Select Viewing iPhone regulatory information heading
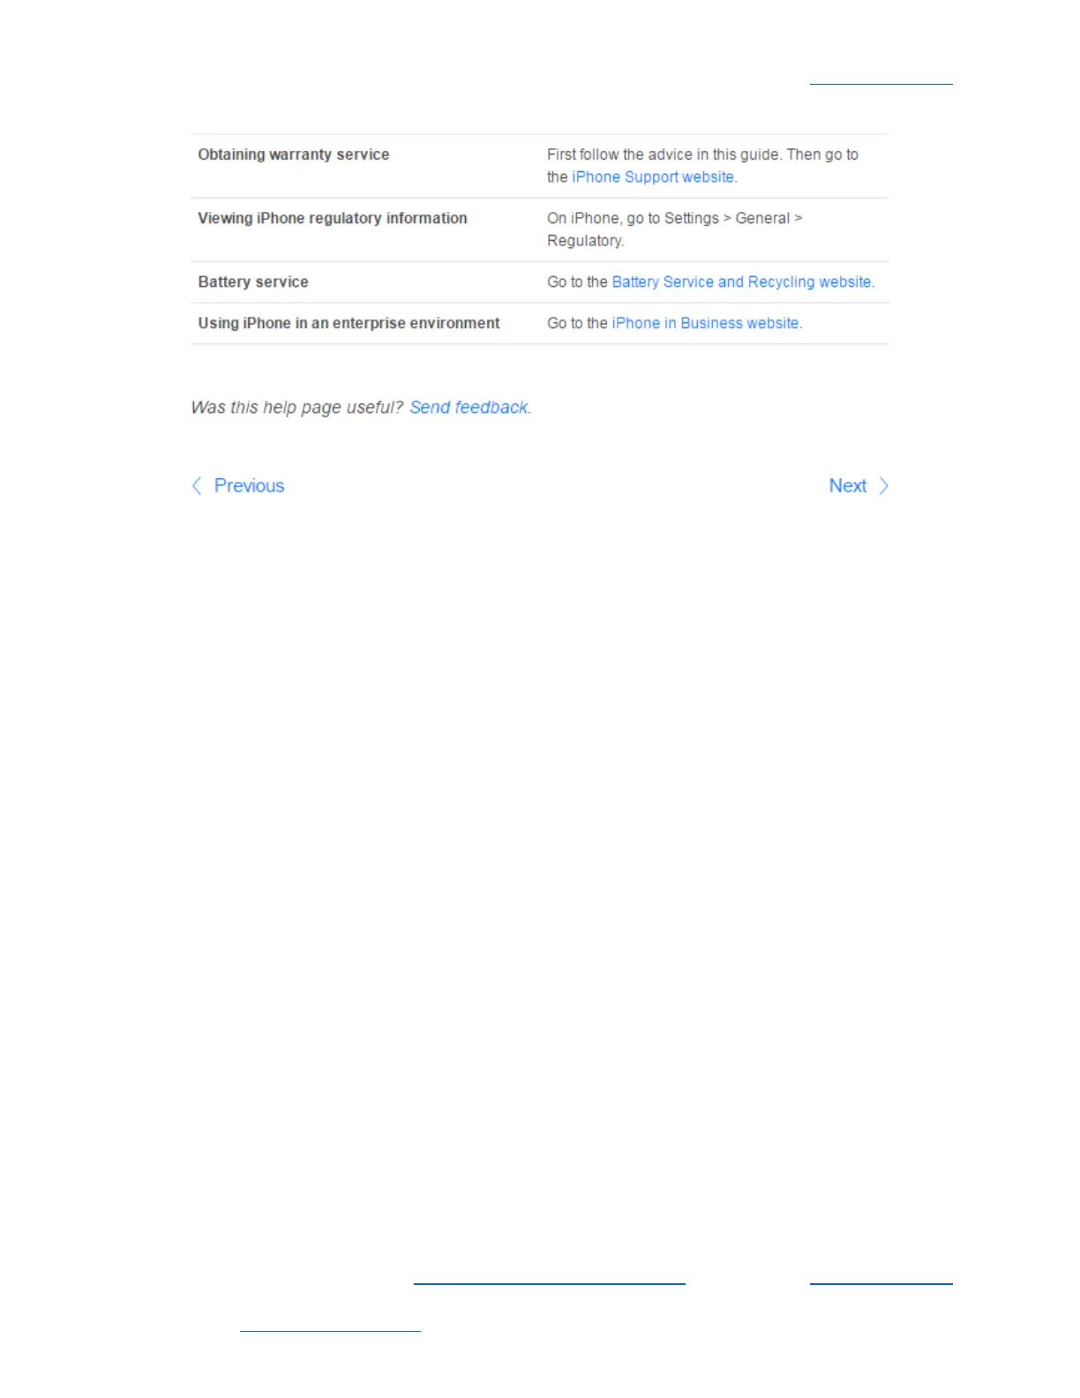Viewport: 1080px width, 1398px height. pyautogui.click(x=333, y=218)
